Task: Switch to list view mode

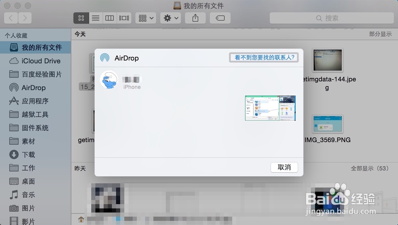Action: click(96, 18)
